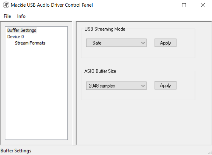Open the USB Streaming Mode Safe dropdown
This screenshot has height=155, width=212.
coord(116,43)
